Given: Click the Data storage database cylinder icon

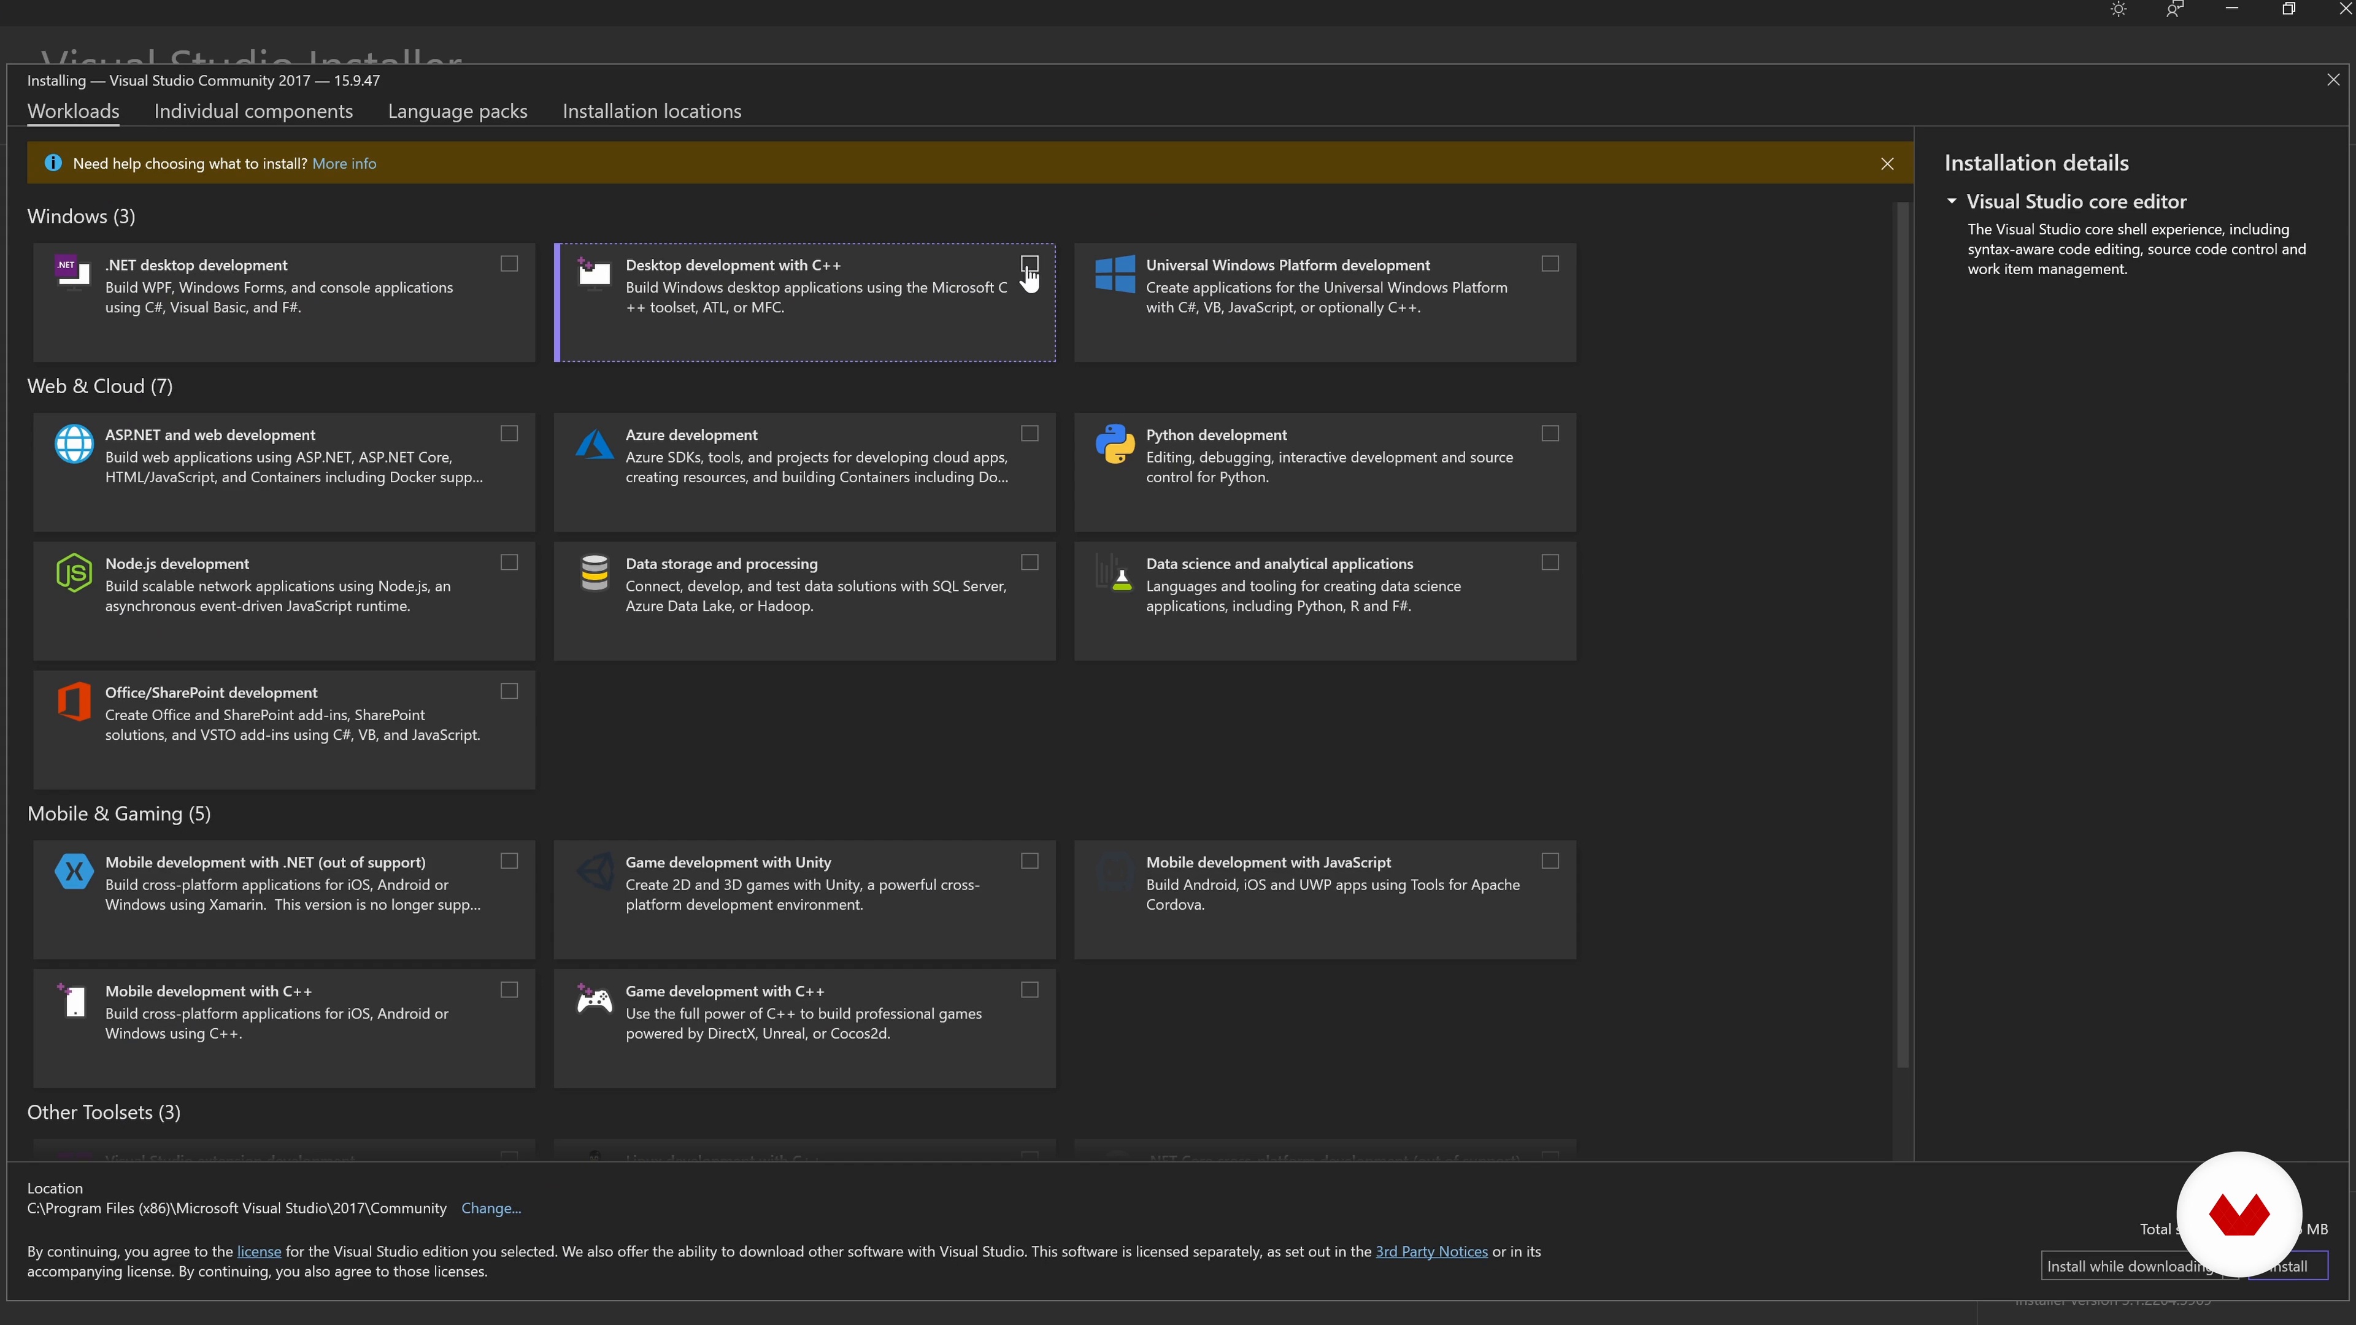Looking at the screenshot, I should click(593, 572).
